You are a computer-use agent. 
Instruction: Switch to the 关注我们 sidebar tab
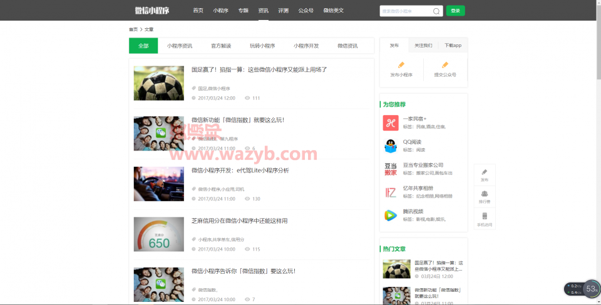tap(424, 45)
